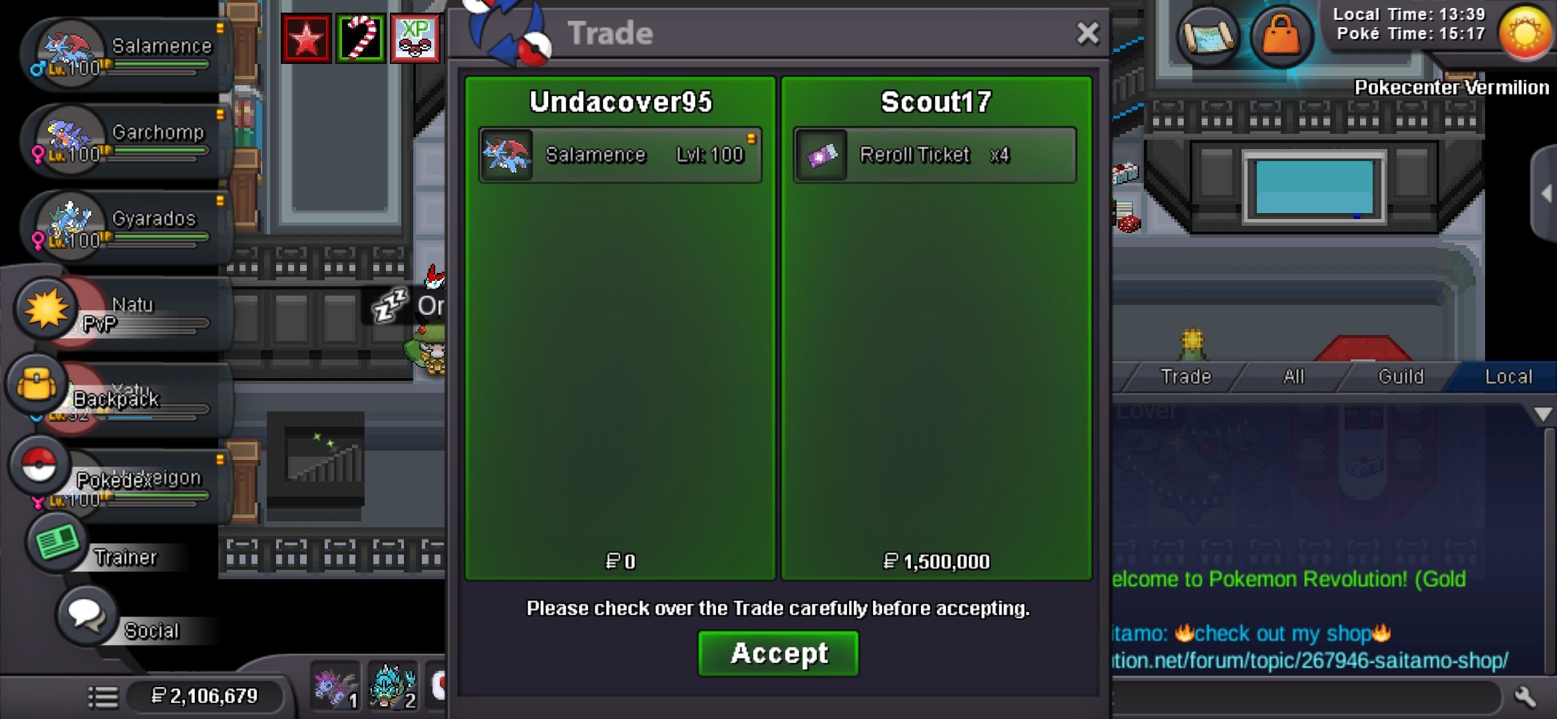Open the Backpack icon
Viewport: 1557px width, 719px height.
[x=37, y=385]
